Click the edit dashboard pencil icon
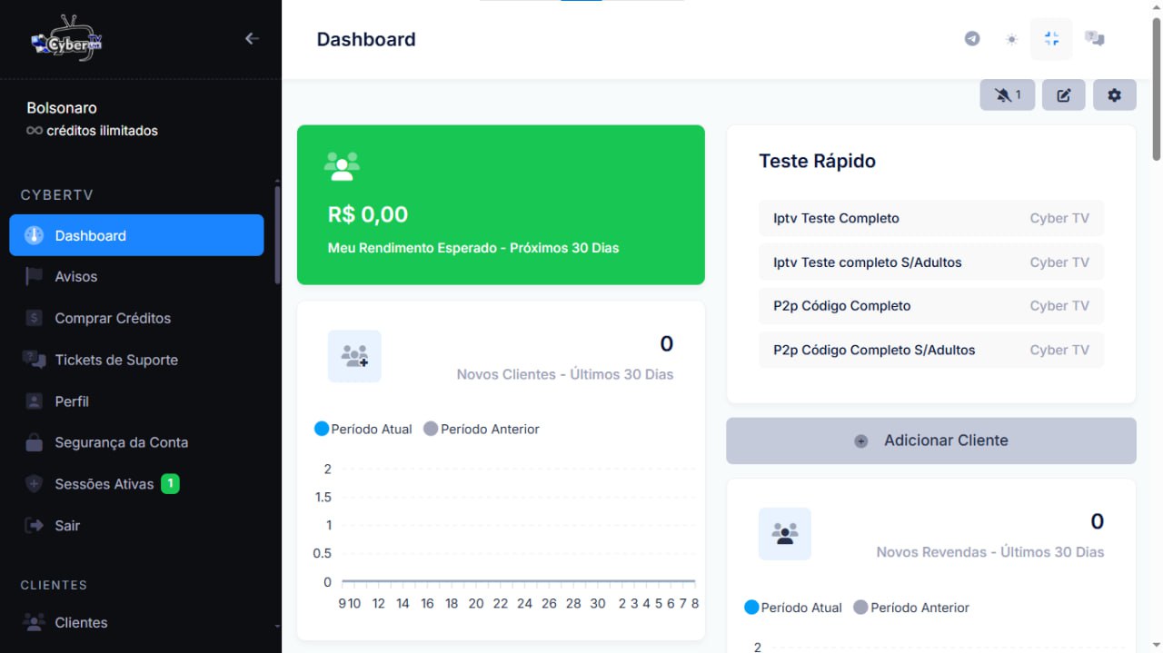The image size is (1163, 653). pos(1063,95)
